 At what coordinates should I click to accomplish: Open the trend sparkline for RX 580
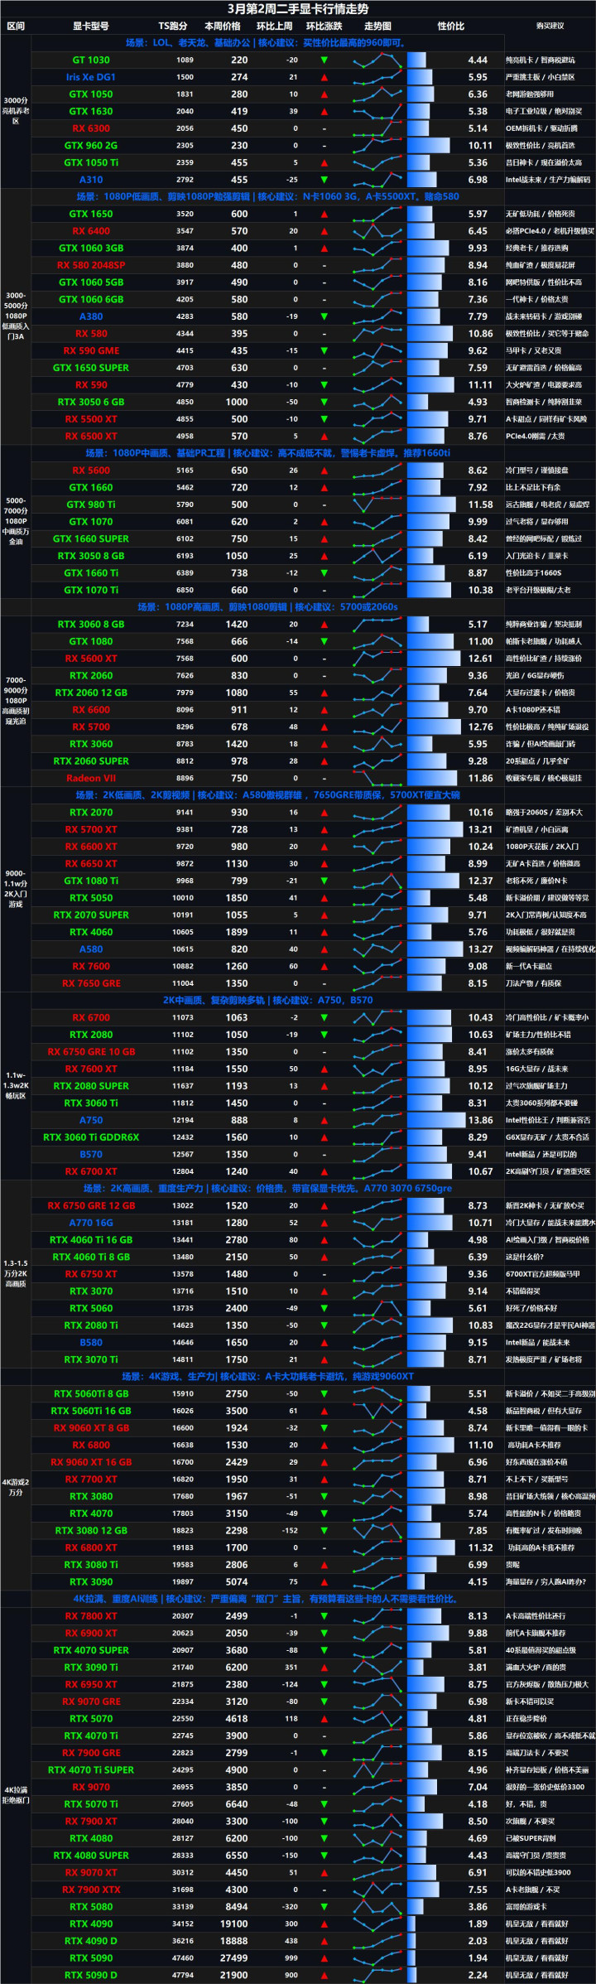pos(377,334)
